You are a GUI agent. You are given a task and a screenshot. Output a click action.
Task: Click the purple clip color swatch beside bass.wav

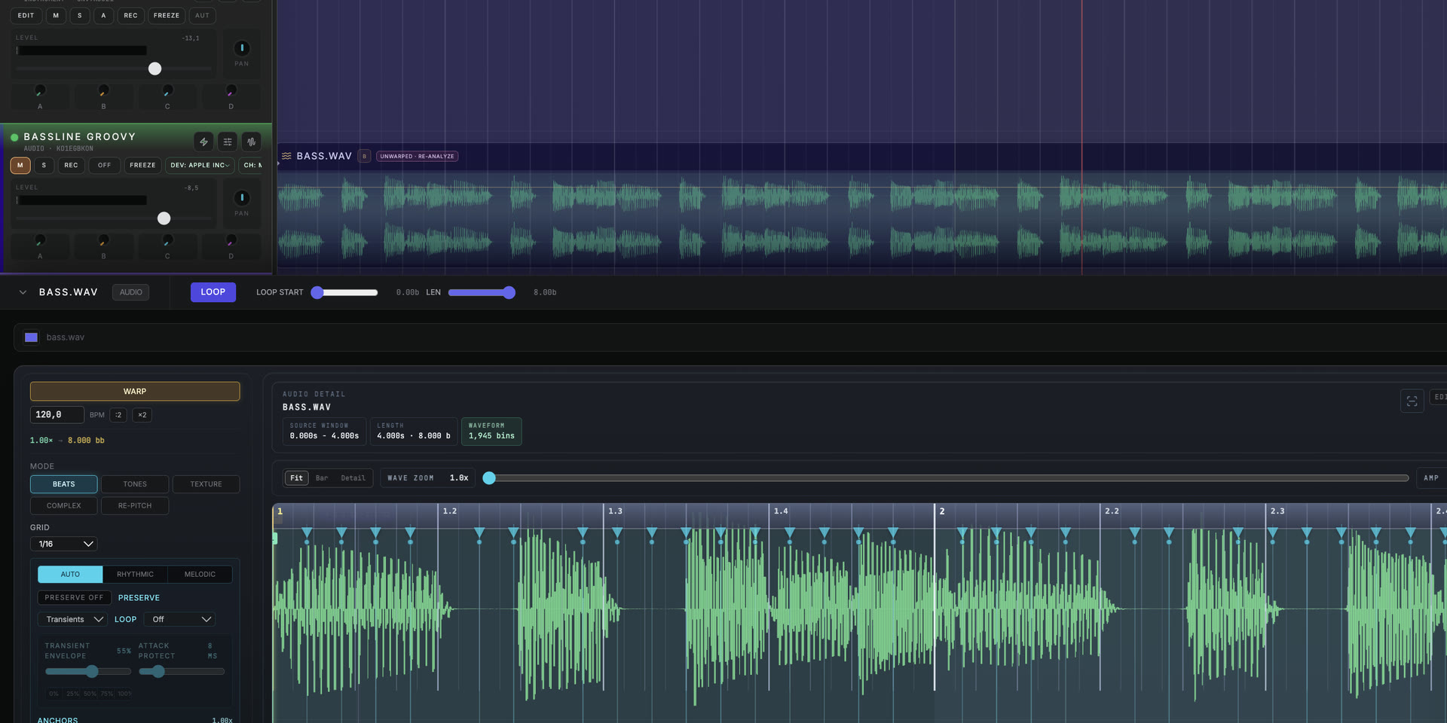coord(31,337)
